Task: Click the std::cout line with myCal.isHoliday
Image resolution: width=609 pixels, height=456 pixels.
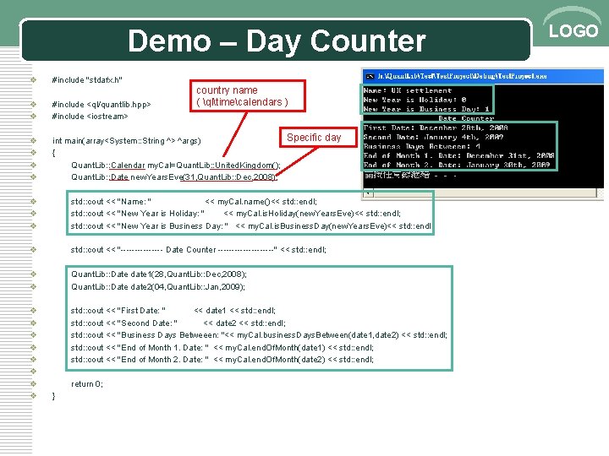Action: pyautogui.click(x=235, y=214)
